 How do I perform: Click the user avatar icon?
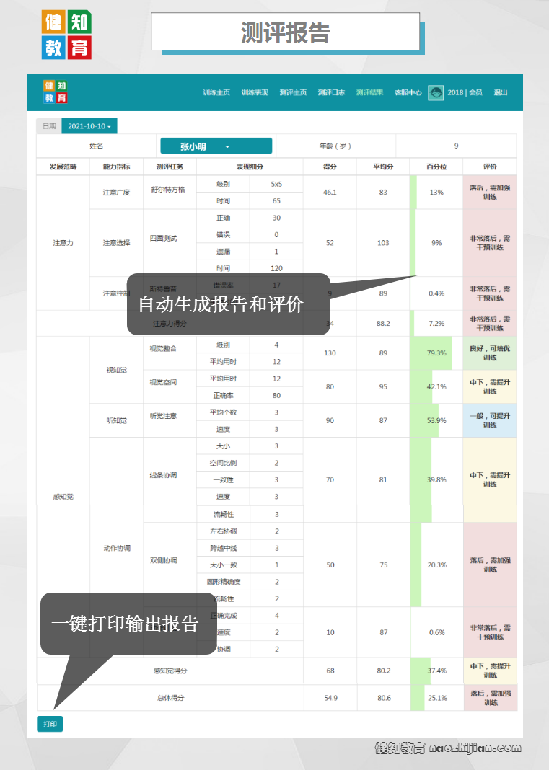click(436, 92)
